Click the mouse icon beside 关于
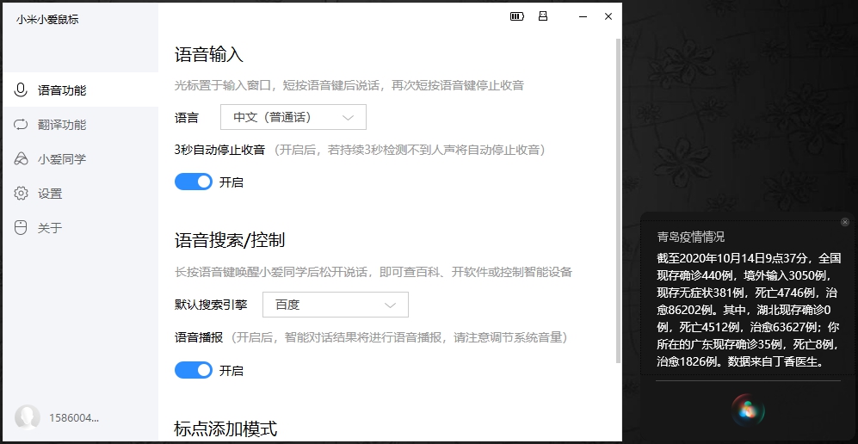 tap(21, 227)
